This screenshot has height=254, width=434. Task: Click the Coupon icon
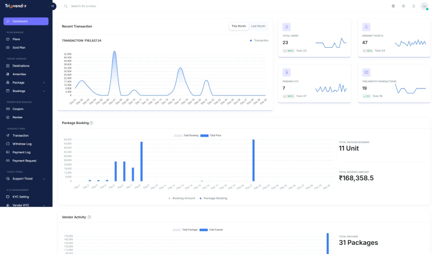click(x=8, y=109)
